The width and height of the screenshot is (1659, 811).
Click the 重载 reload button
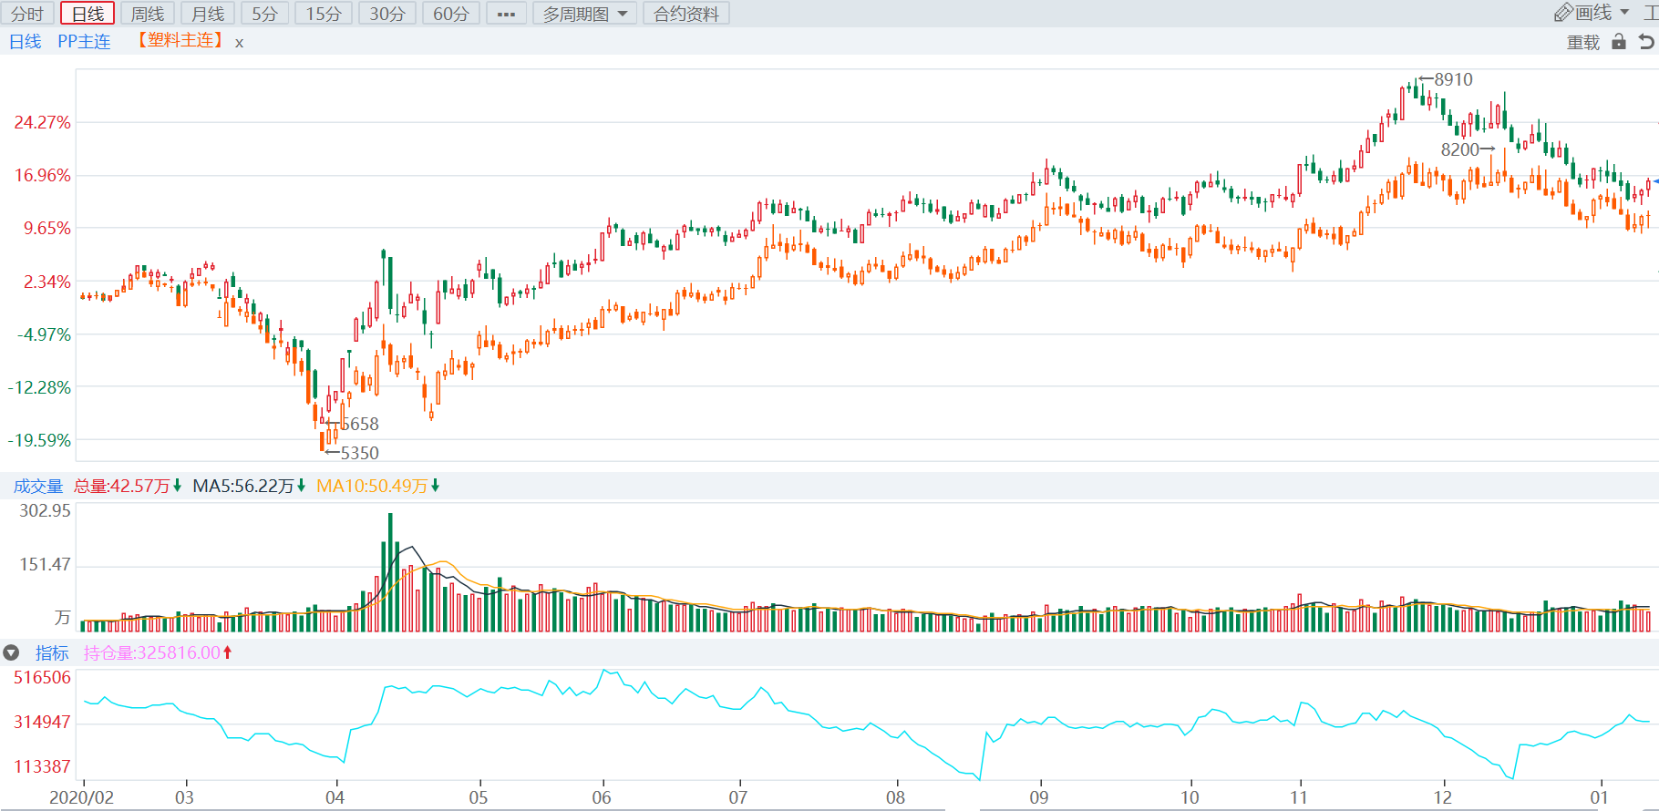click(1583, 42)
